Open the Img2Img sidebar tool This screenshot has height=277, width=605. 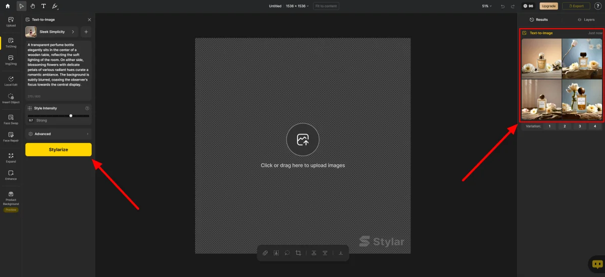(11, 60)
